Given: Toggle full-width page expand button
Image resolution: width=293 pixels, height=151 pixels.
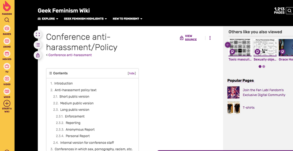Looking at the screenshot, I should [x=37, y=34].
